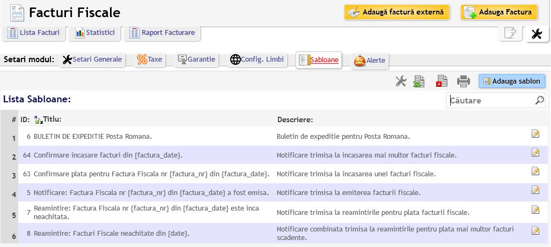The image size is (551, 247).
Task: Click the ID column header
Action: pyautogui.click(x=25, y=119)
